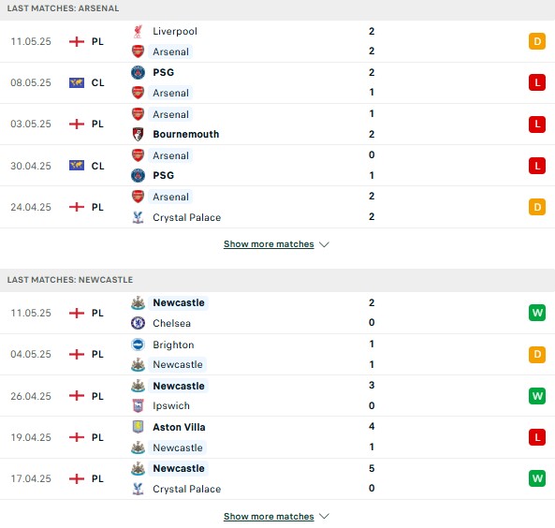The image size is (555, 528).
Task: Click the red L badge for Aston Villa match
Action: 537,437
